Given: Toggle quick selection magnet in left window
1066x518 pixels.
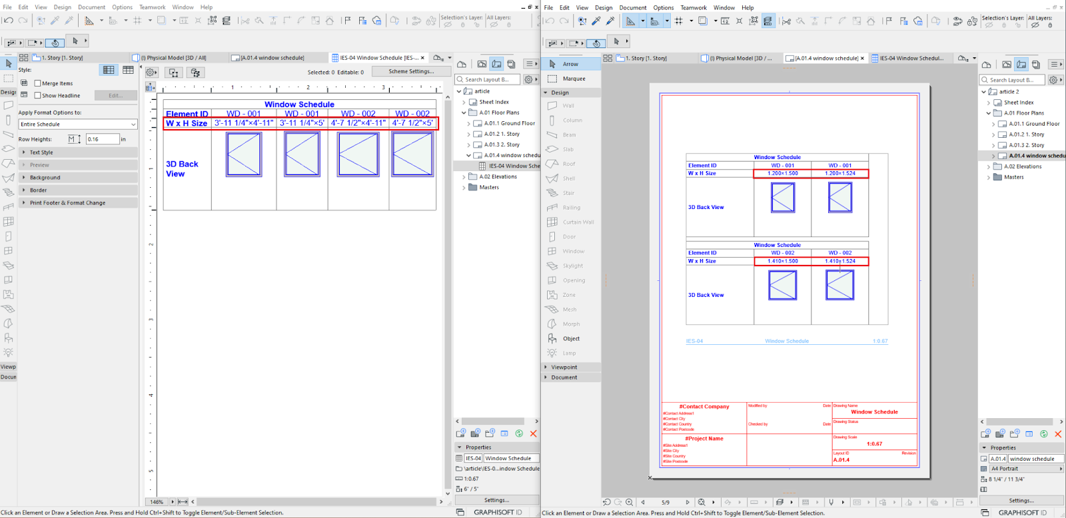Looking at the screenshot, I should pos(55,43).
